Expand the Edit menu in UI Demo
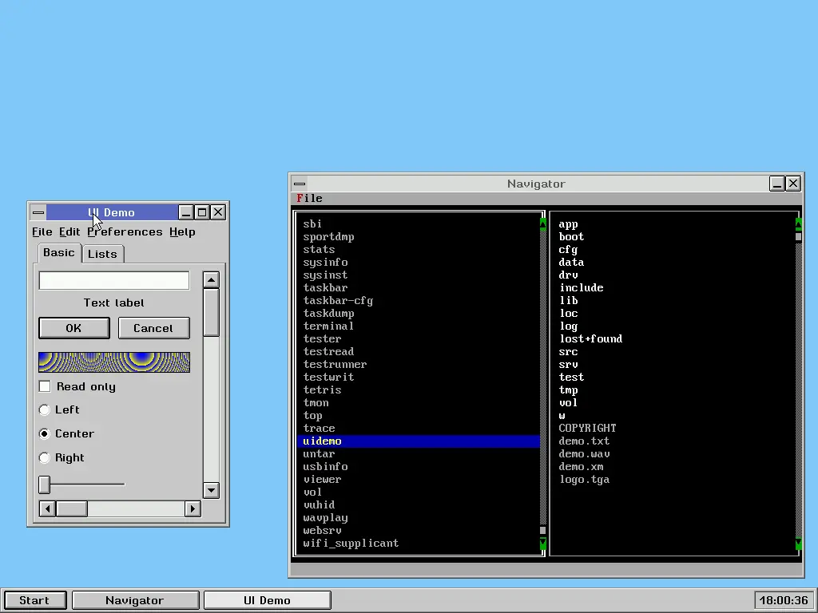 point(69,231)
